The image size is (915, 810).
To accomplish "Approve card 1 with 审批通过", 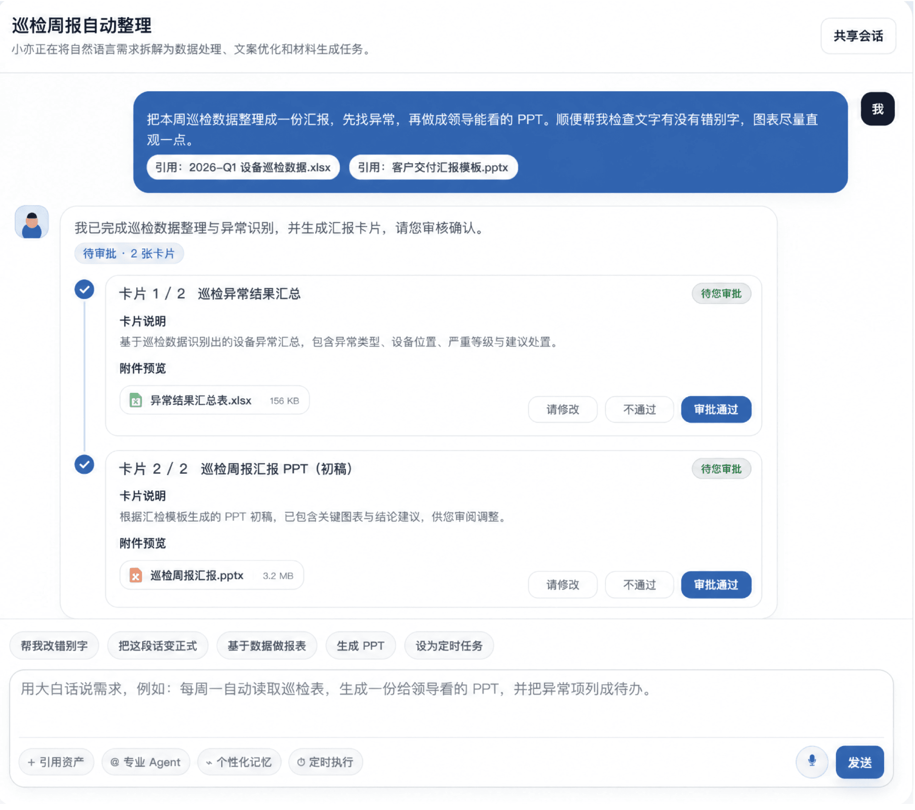I will coord(716,409).
